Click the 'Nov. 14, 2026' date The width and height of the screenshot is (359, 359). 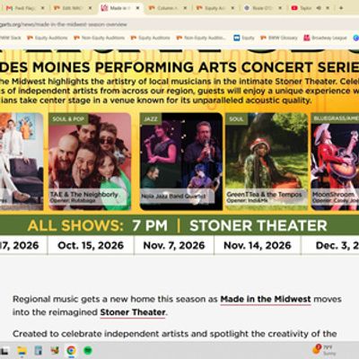point(258,245)
